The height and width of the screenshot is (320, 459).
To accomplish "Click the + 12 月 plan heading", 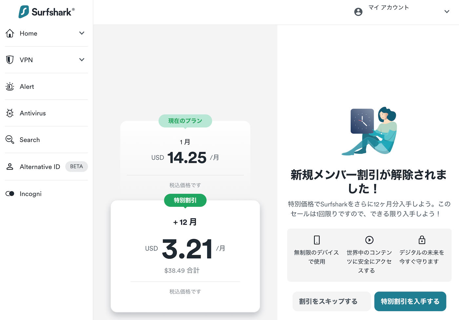I will 185,222.
